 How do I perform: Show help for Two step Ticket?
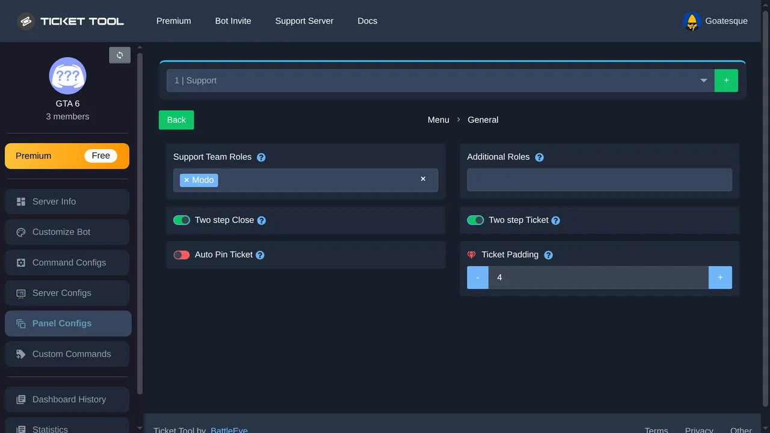(556, 221)
